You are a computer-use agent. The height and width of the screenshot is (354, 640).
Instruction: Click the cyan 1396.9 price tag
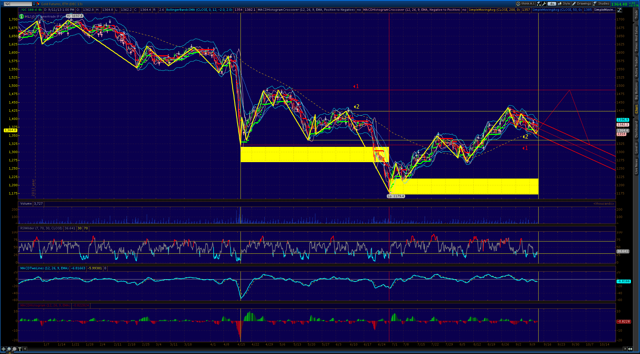click(623, 120)
